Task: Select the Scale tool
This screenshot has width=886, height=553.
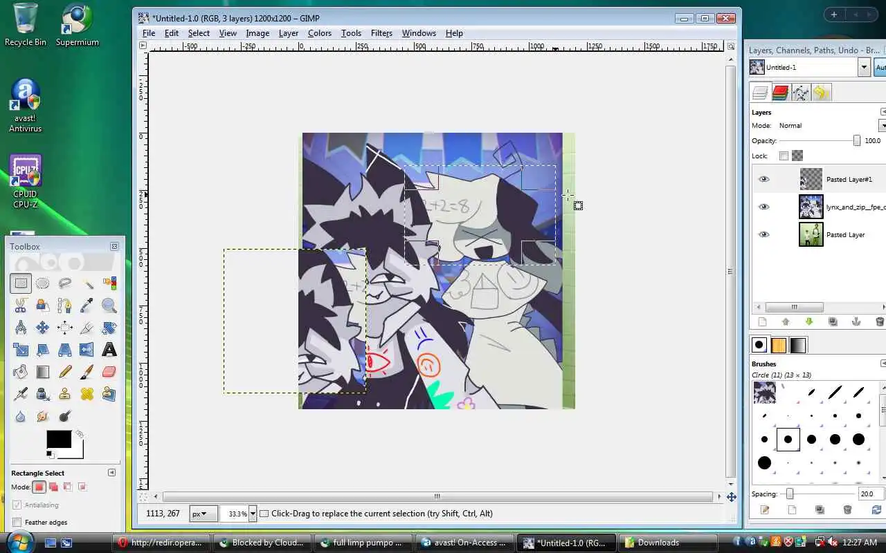Action: pyautogui.click(x=21, y=349)
